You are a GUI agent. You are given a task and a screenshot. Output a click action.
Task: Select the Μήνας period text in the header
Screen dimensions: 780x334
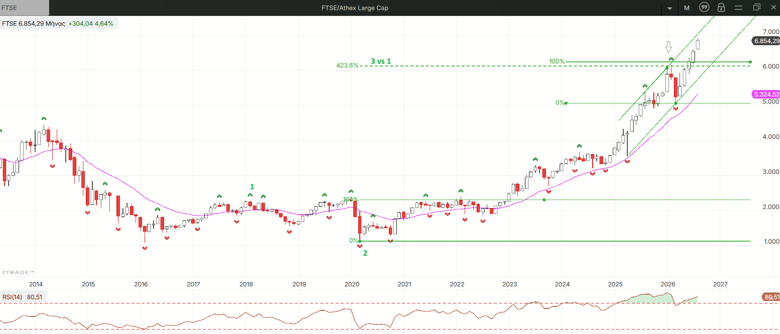tap(56, 24)
